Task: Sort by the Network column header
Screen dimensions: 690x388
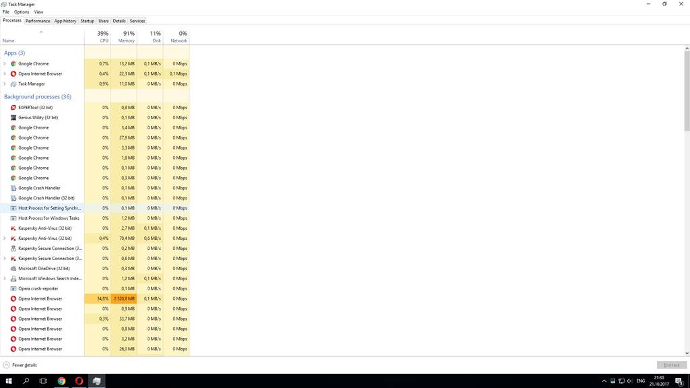Action: tap(177, 36)
